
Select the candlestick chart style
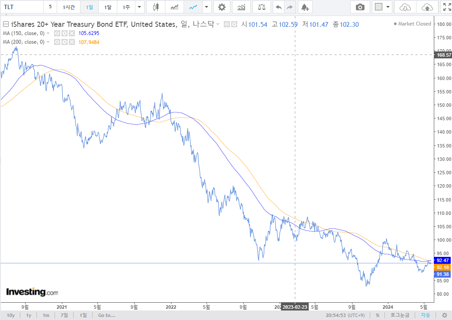coord(156,7)
